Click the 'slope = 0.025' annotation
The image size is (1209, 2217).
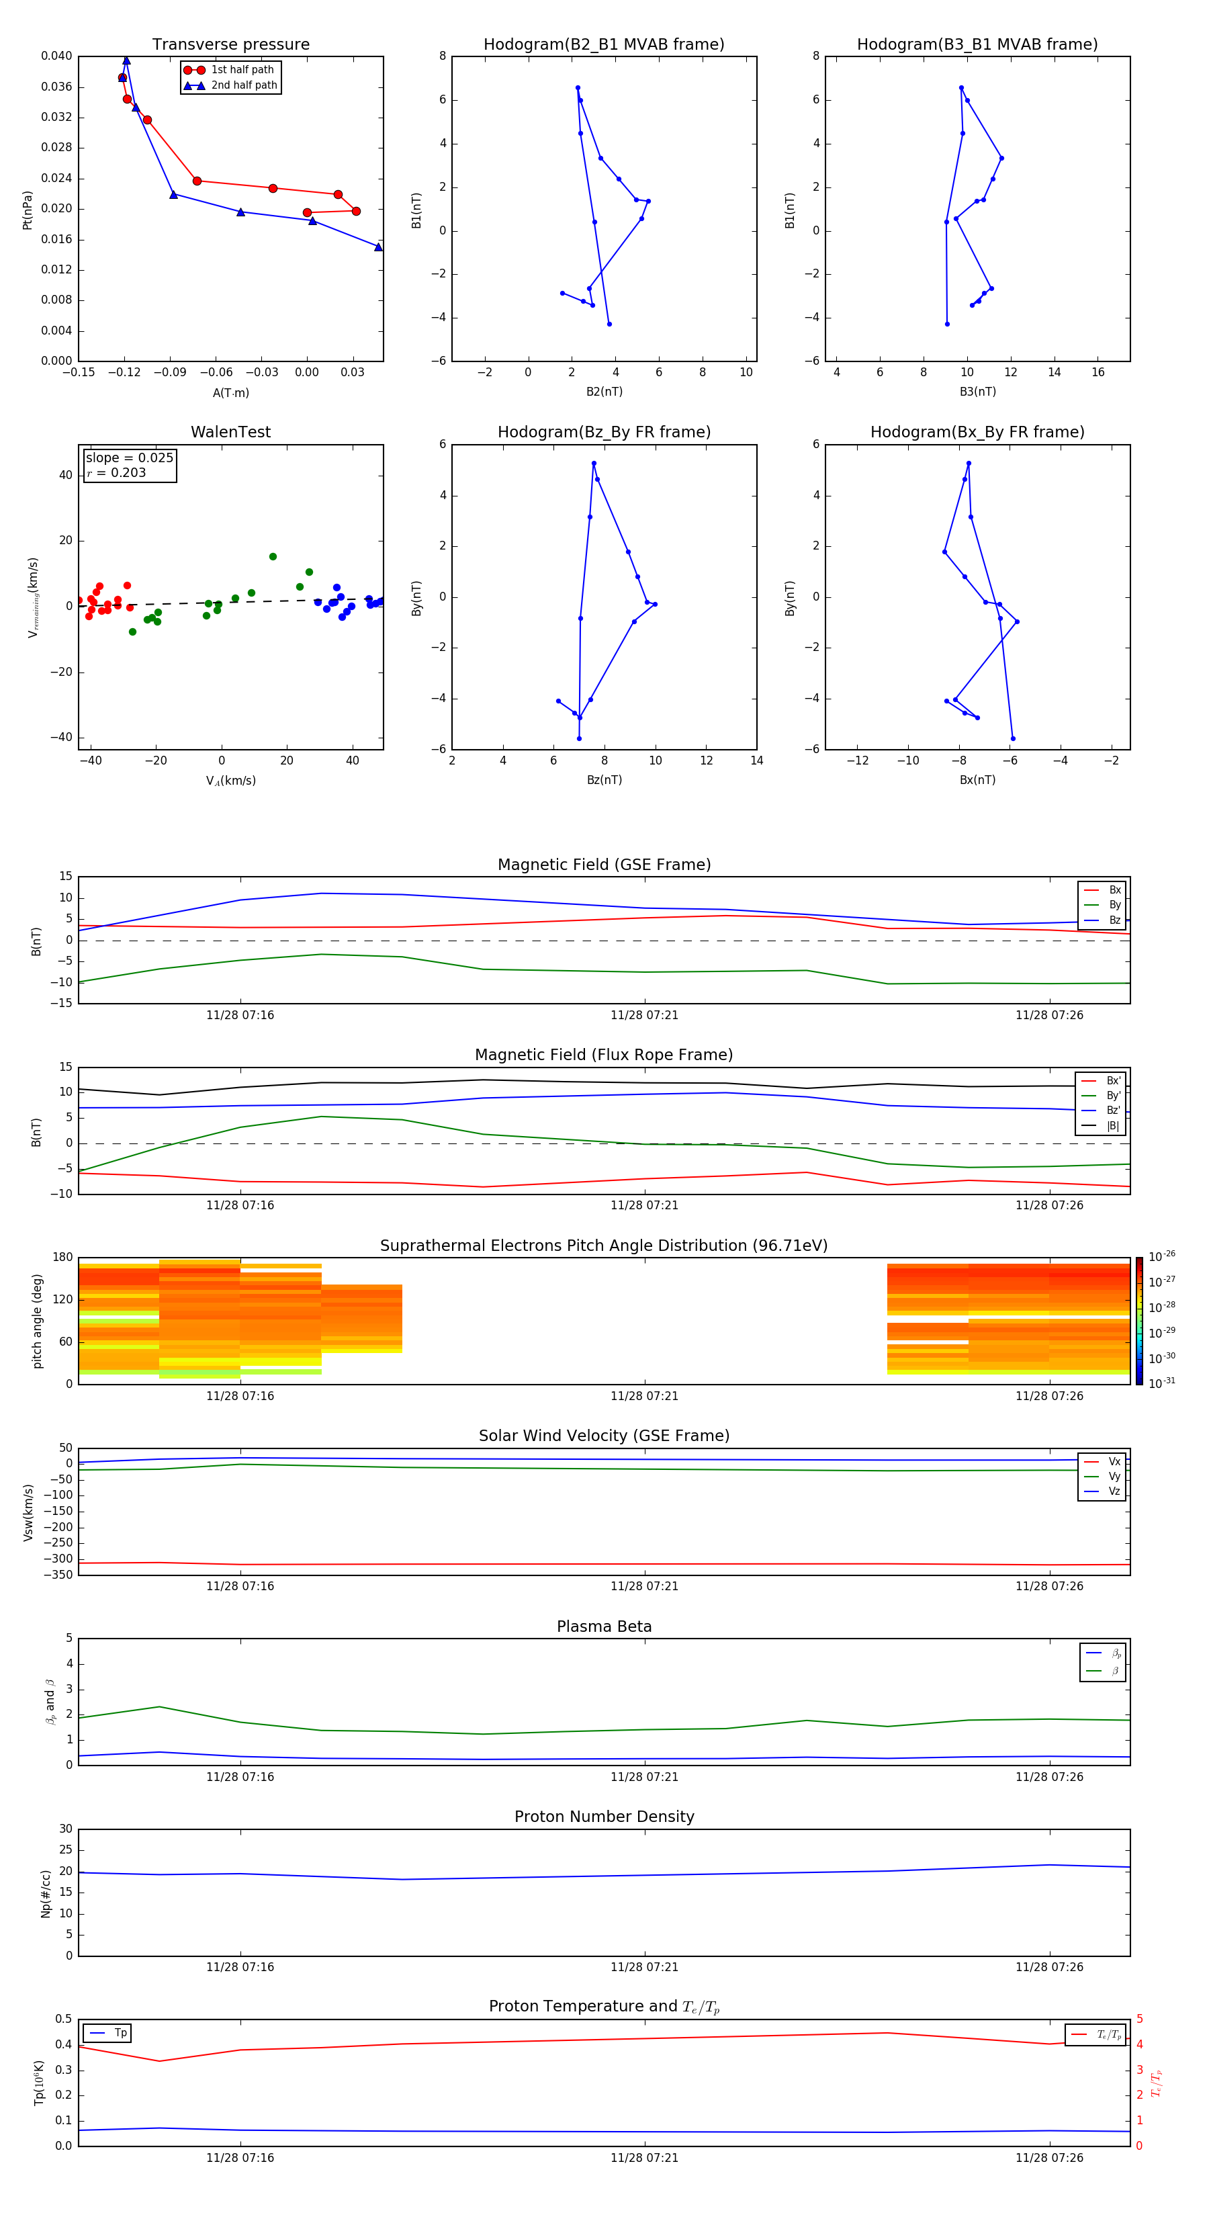point(130,458)
